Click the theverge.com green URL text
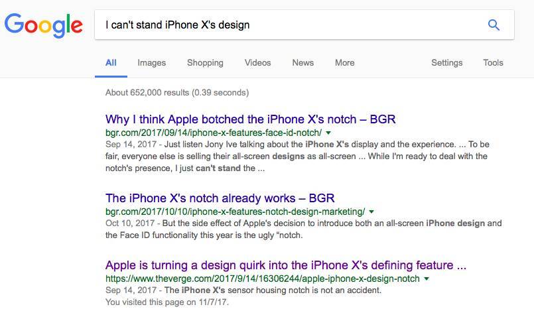Screen dimensions: 534x315 point(262,279)
